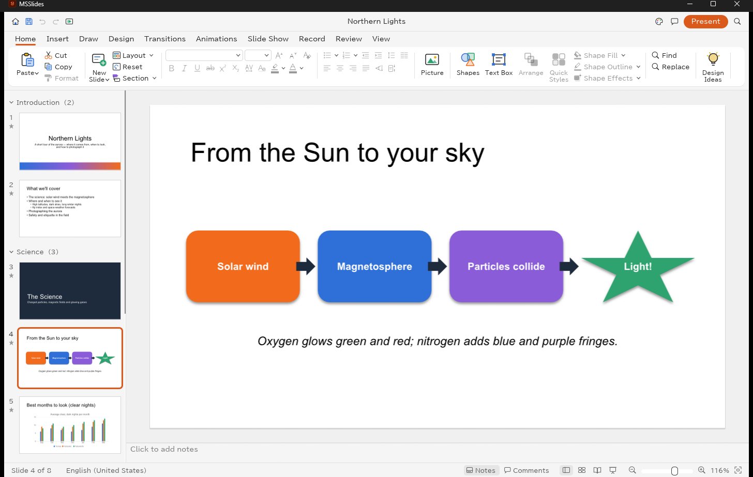This screenshot has width=753, height=477.
Task: Open the font size combo box
Action: (x=258, y=55)
